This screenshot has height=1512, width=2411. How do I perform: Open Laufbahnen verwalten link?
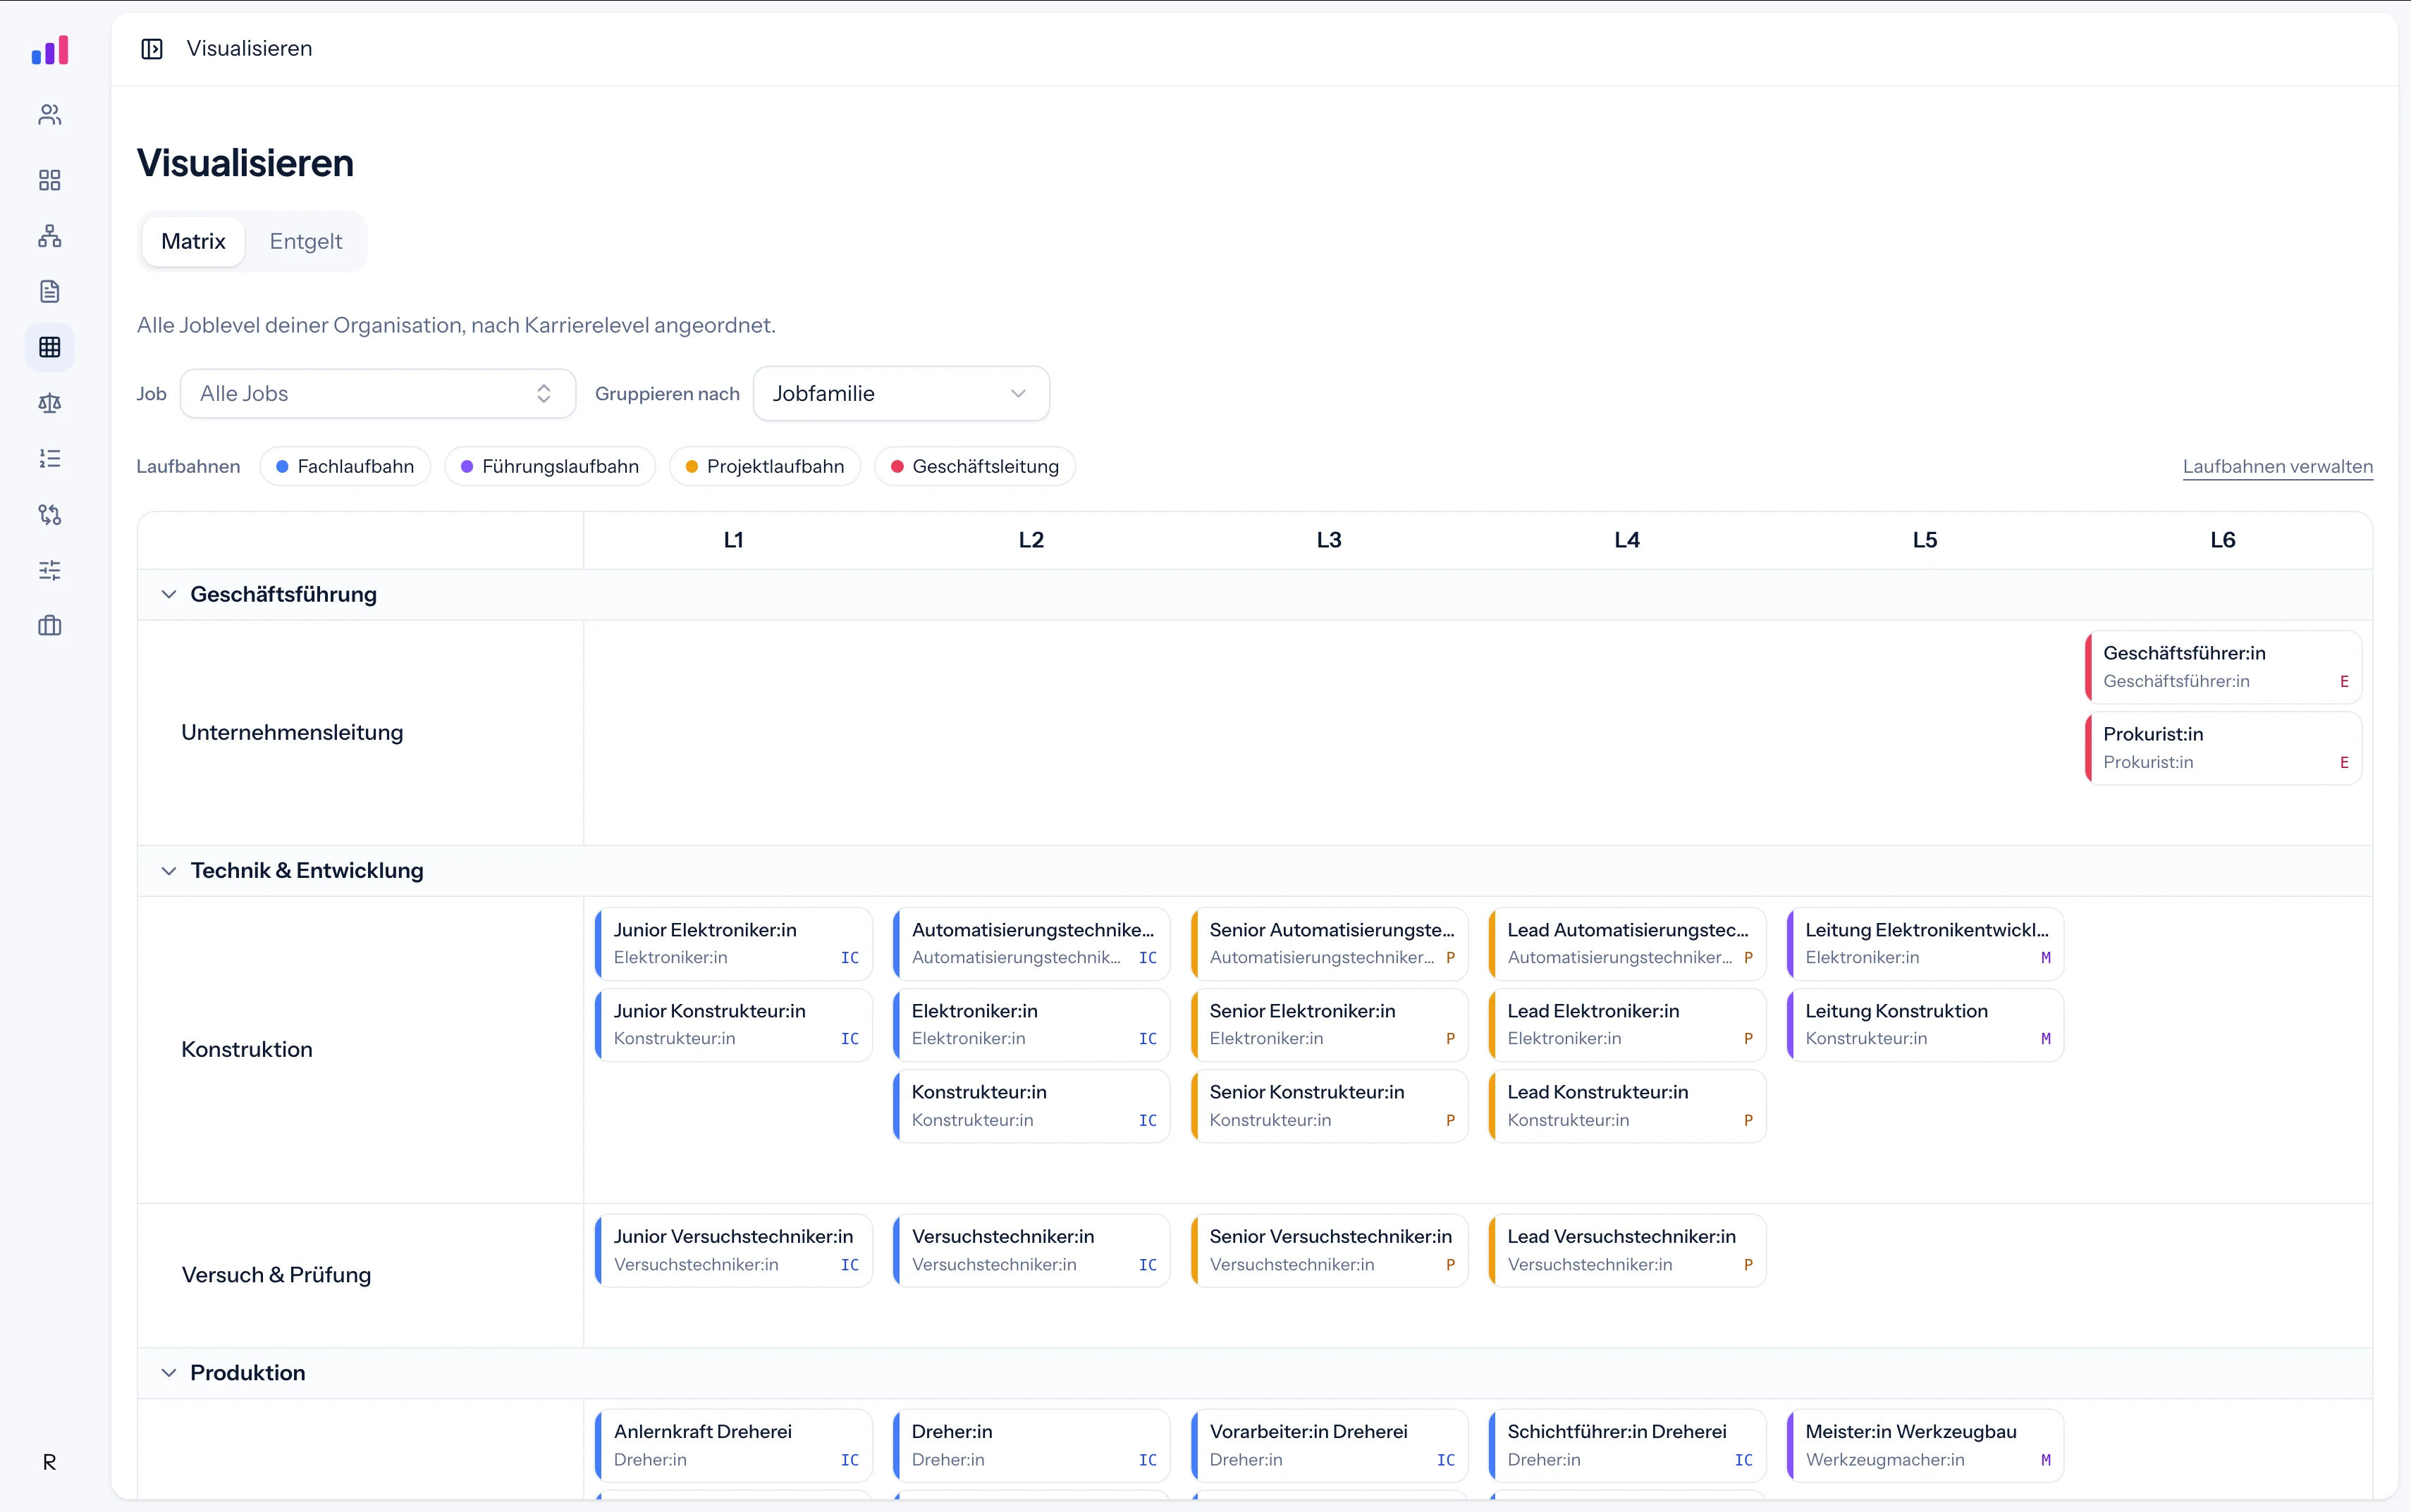pyautogui.click(x=2278, y=466)
